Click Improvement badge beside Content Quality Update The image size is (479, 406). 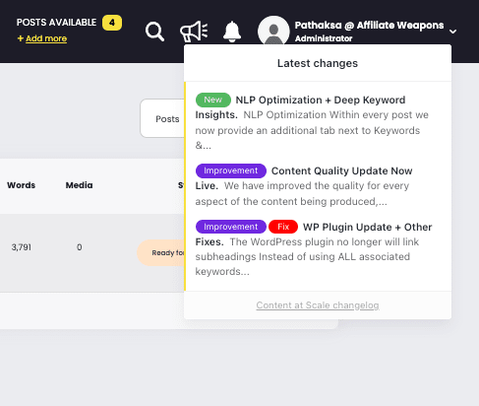coord(231,170)
